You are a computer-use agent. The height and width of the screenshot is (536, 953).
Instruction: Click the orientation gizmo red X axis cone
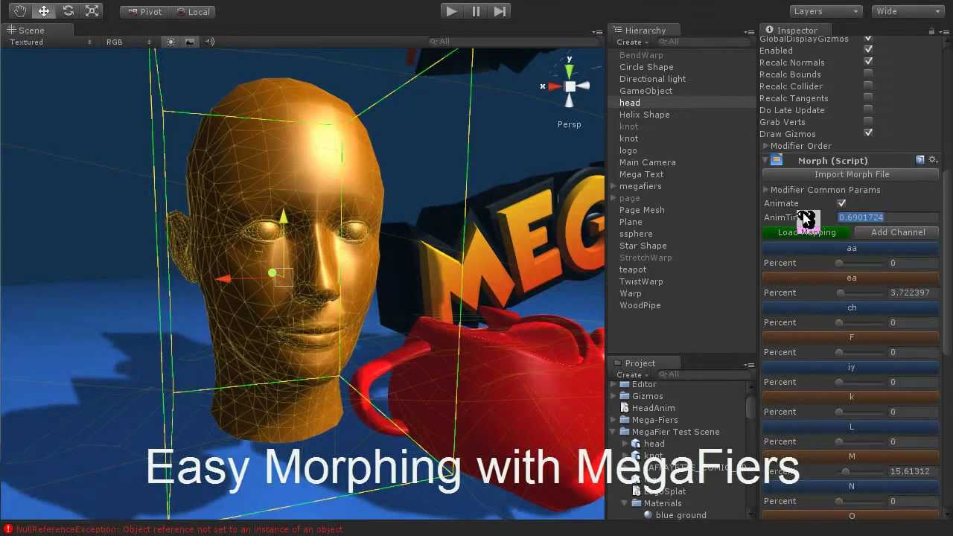click(554, 86)
